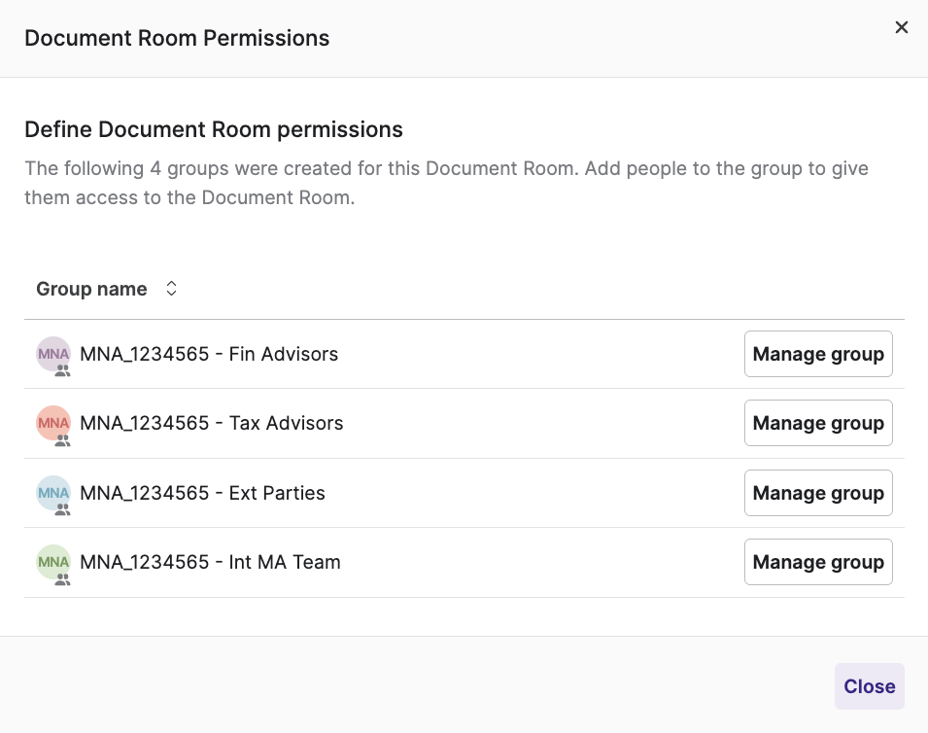This screenshot has height=733, width=928.
Task: Manage group for Tax Advisors
Action: click(x=818, y=423)
